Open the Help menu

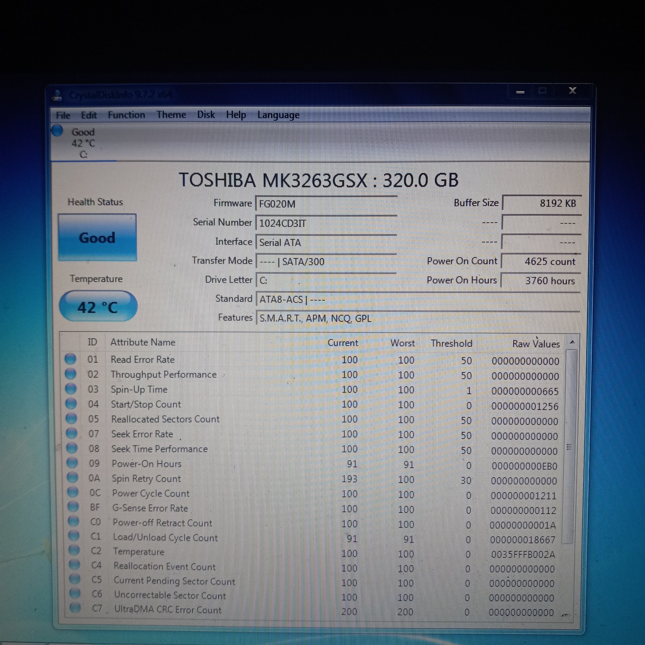point(236,115)
